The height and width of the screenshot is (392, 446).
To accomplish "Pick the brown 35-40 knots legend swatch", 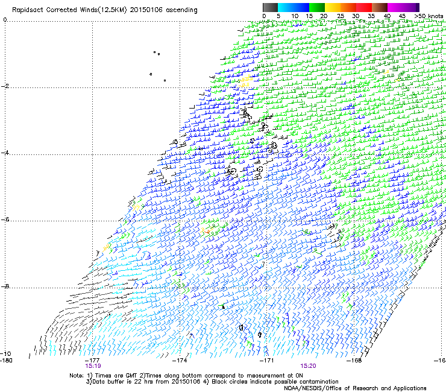I will pos(380,7).
